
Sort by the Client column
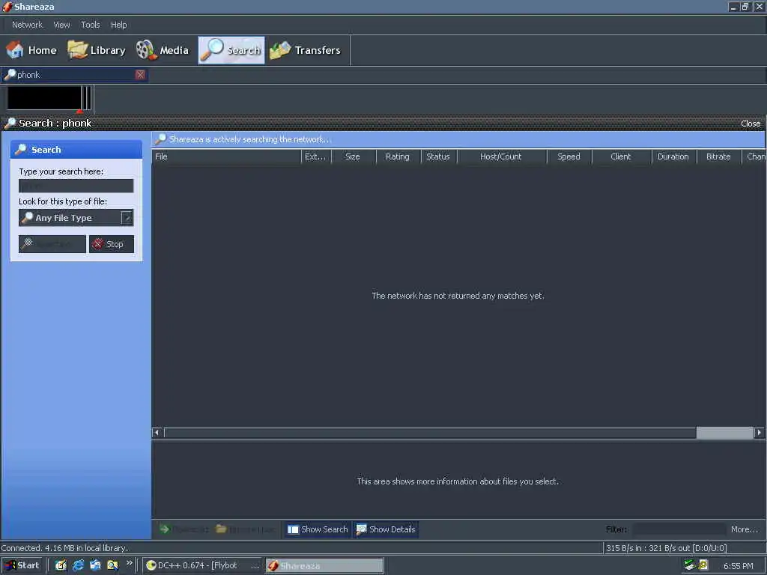pos(621,157)
